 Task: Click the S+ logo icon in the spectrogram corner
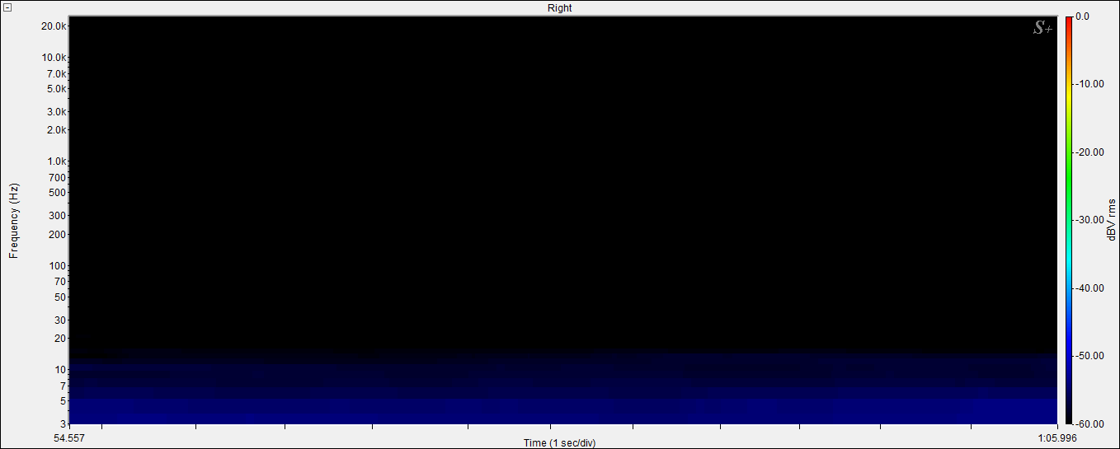point(1042,28)
